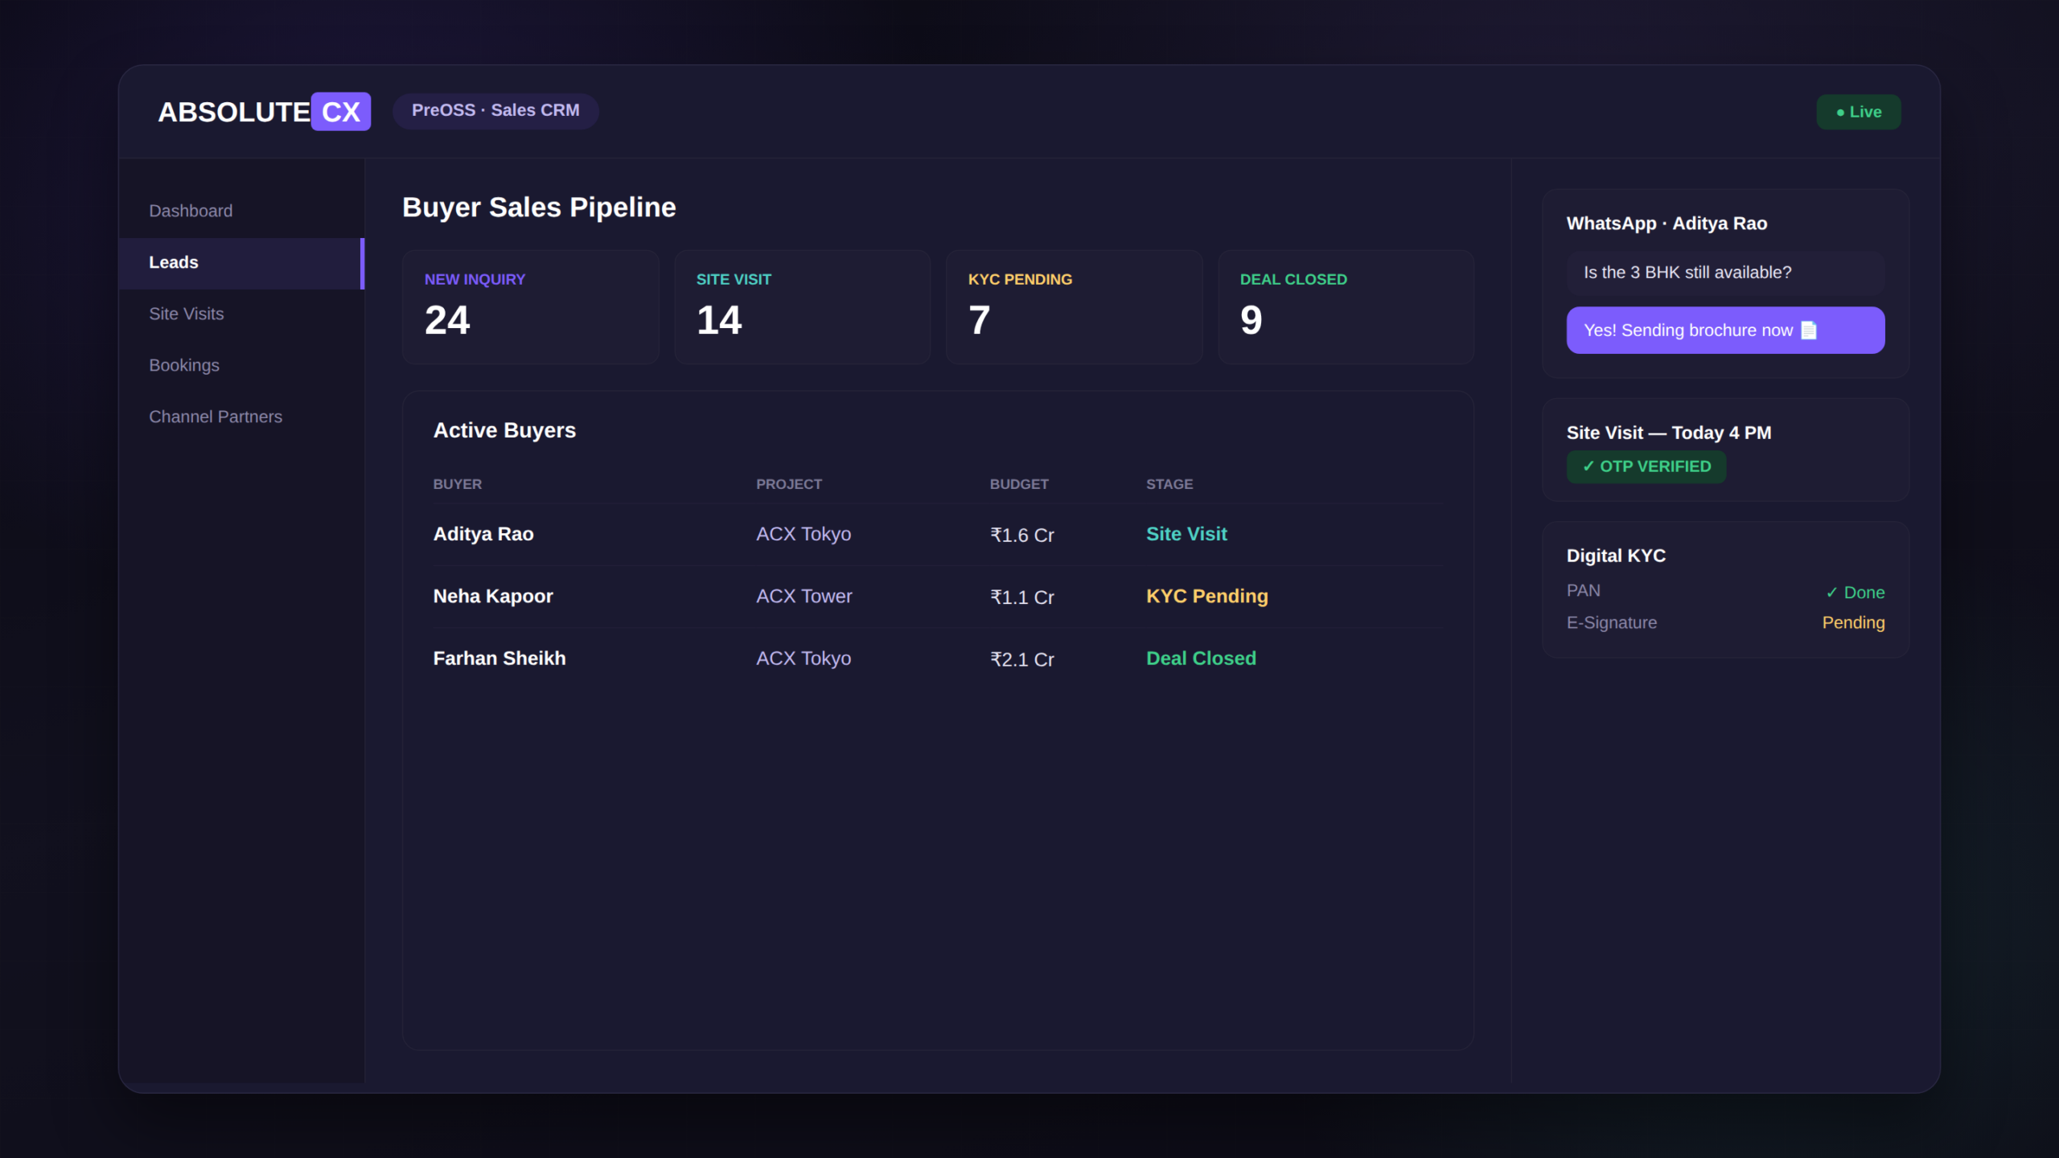
Task: Open Bookings in the sidebar
Action: (241, 365)
